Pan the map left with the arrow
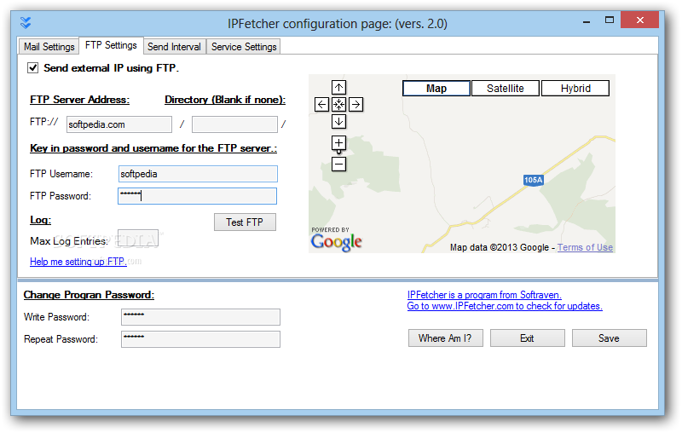Image resolution: width=682 pixels, height=433 pixels. coord(321,104)
